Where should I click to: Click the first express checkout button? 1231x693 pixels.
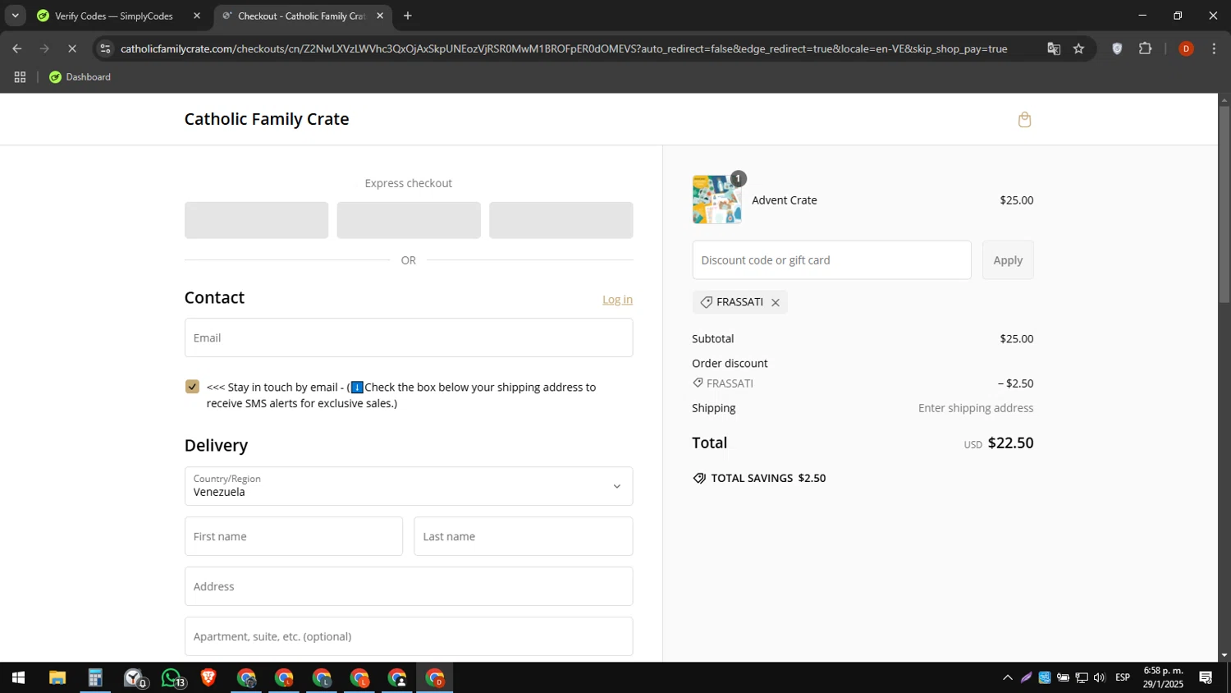(256, 220)
